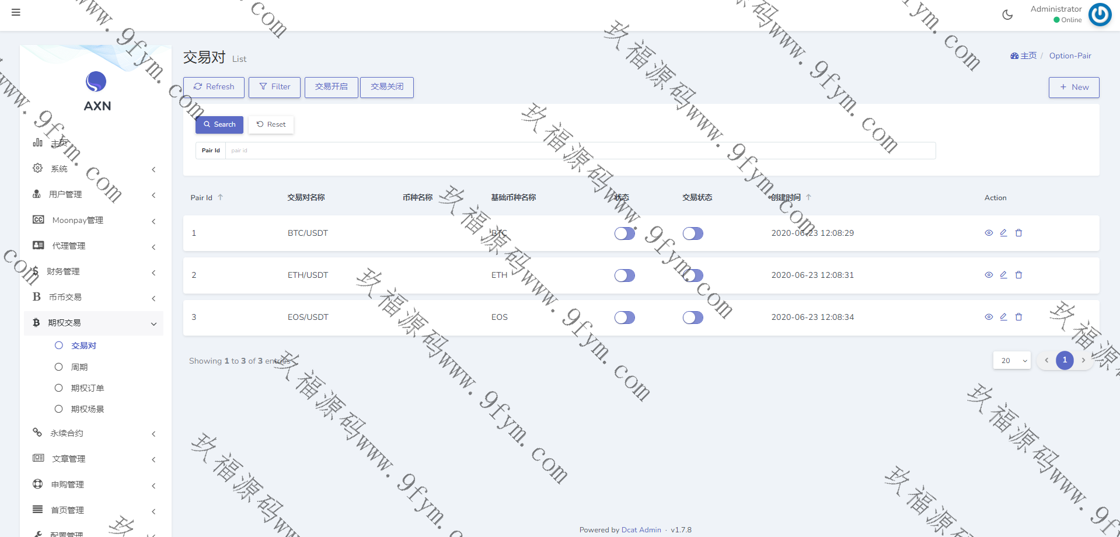Toggle status switch for BTC/USDT

[624, 233]
